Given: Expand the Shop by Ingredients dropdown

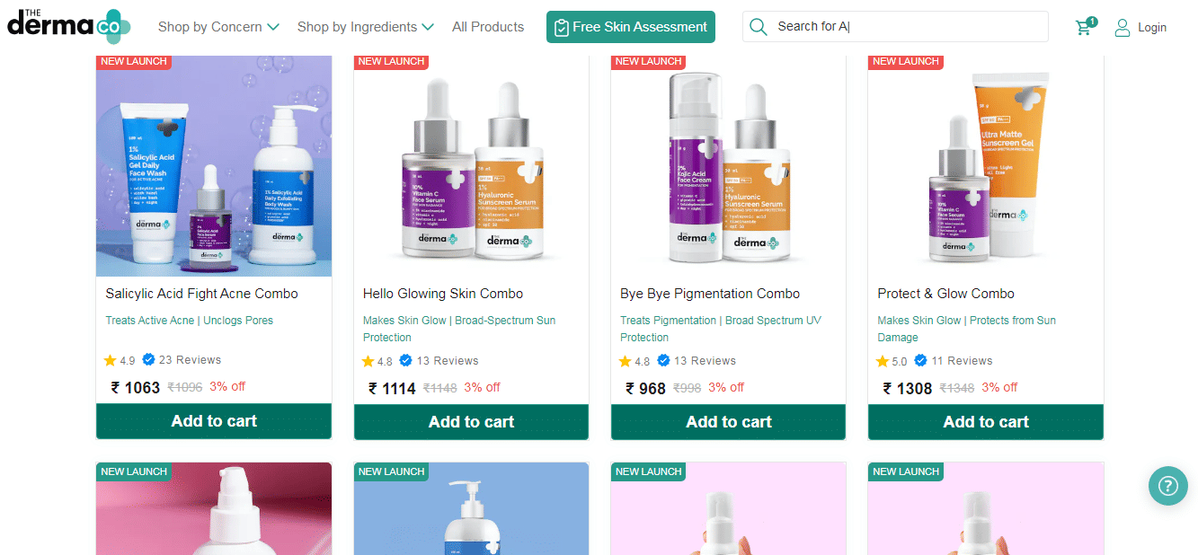Looking at the screenshot, I should (x=358, y=27).
